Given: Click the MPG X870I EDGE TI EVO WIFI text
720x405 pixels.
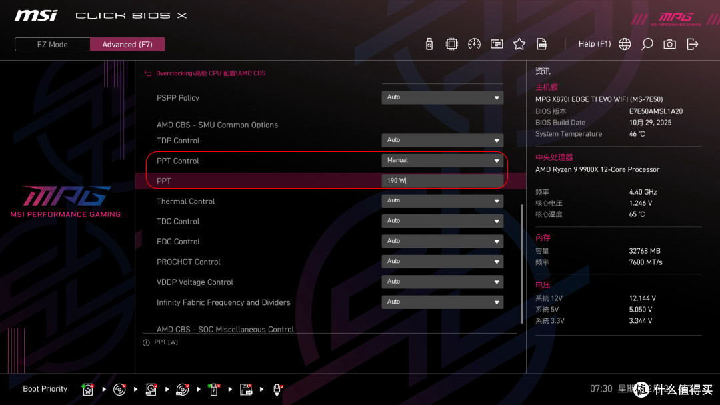Looking at the screenshot, I should 599,99.
